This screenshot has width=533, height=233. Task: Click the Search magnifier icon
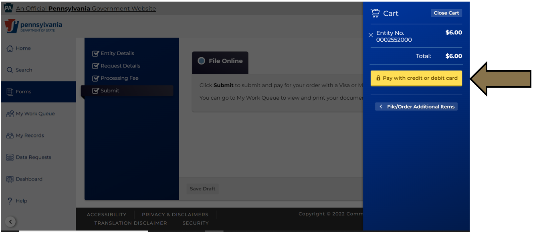coord(10,70)
